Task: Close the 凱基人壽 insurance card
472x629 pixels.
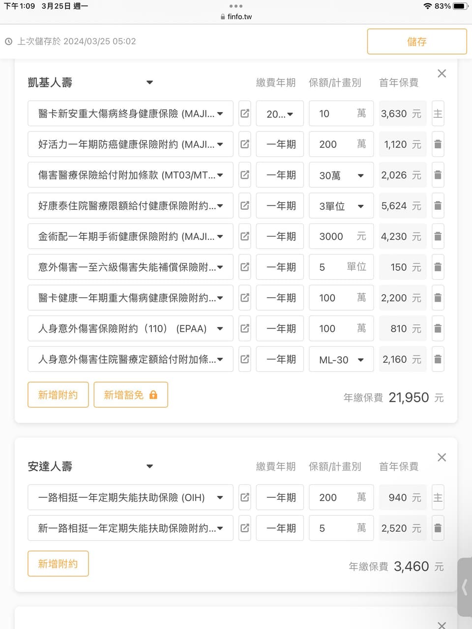Action: 442,74
